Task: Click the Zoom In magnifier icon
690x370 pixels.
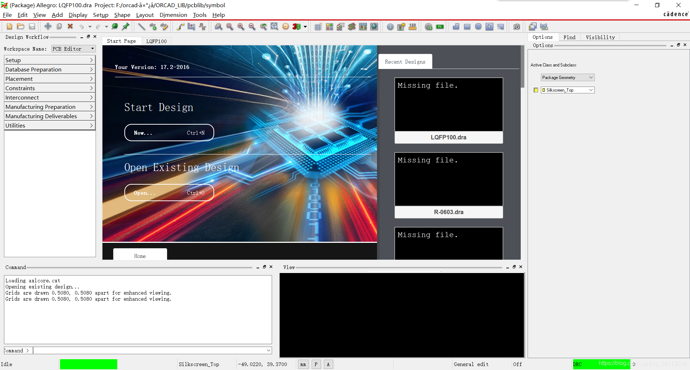Action: pyautogui.click(x=241, y=27)
